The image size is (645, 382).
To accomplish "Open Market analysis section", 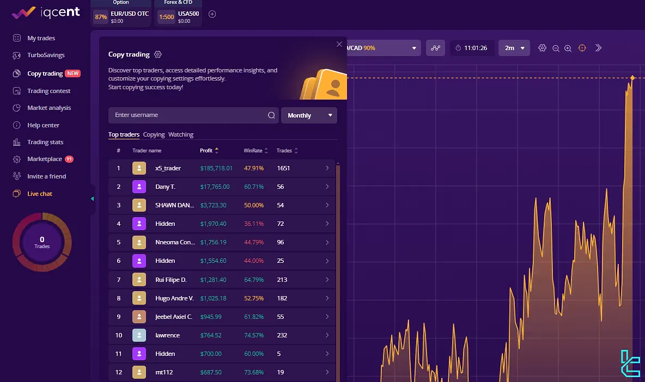I will (x=49, y=108).
